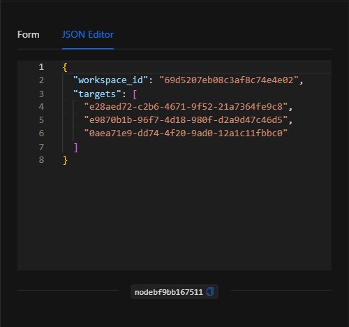Place cursor at closing curly brace
This screenshot has height=327, width=349.
(x=65, y=160)
